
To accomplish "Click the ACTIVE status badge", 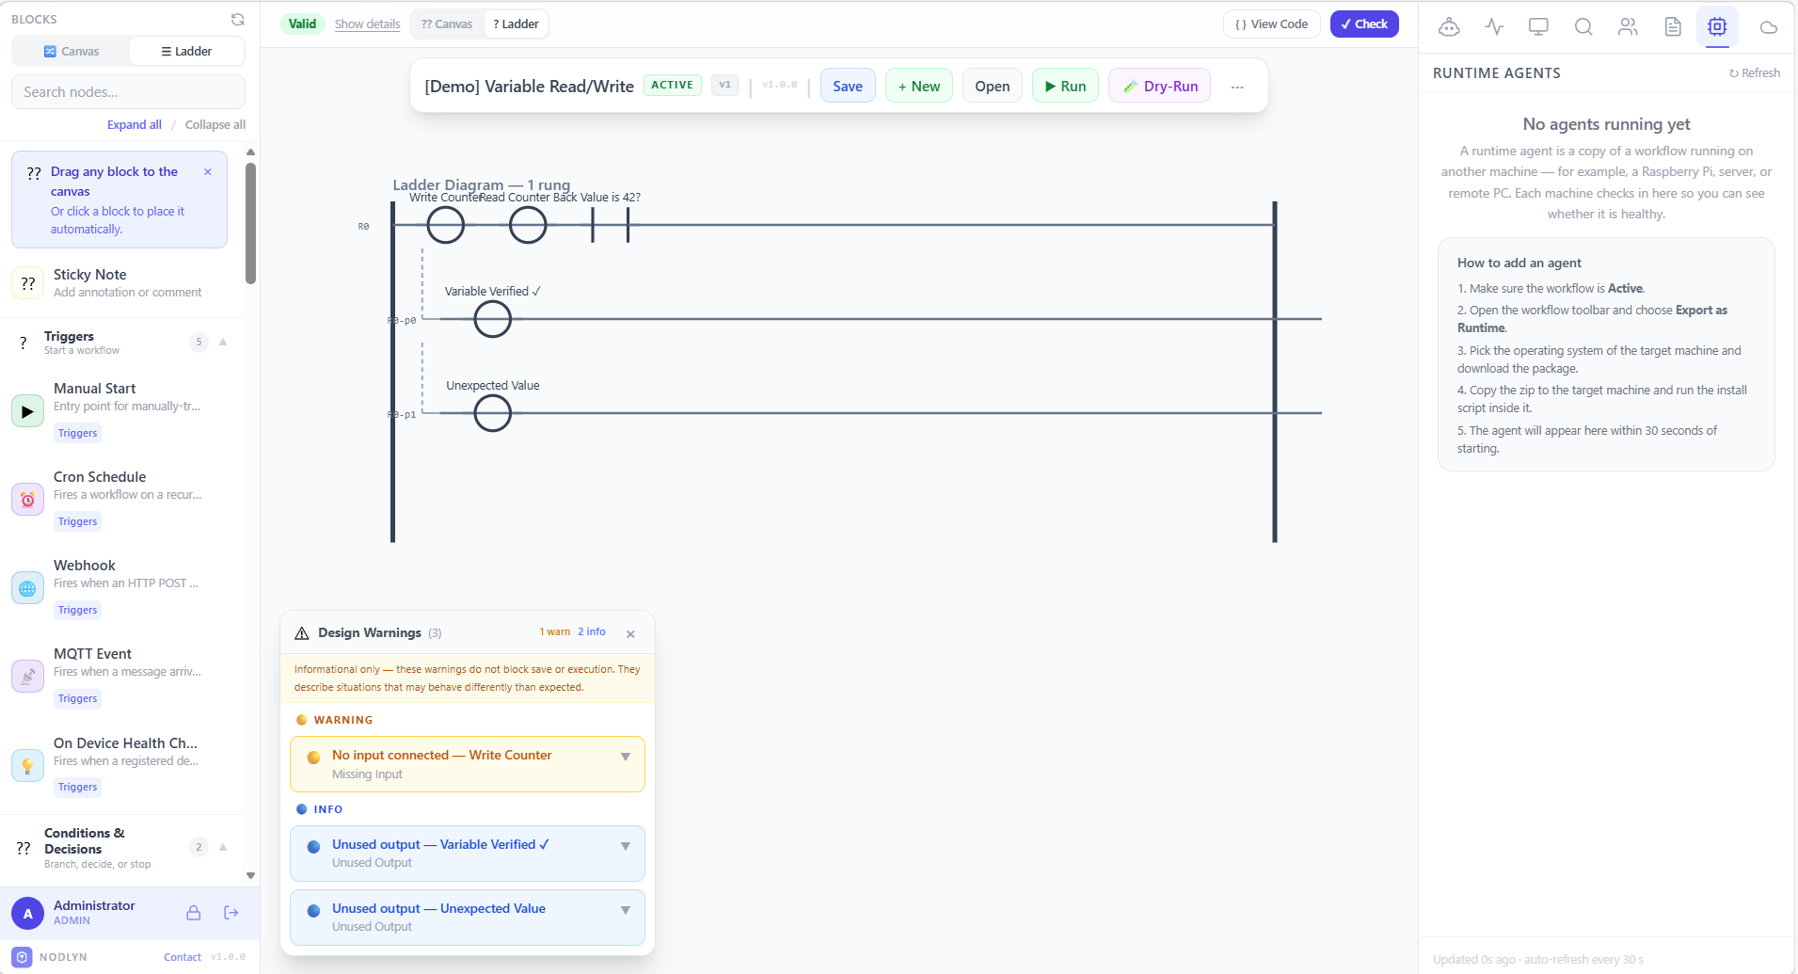I will [672, 85].
